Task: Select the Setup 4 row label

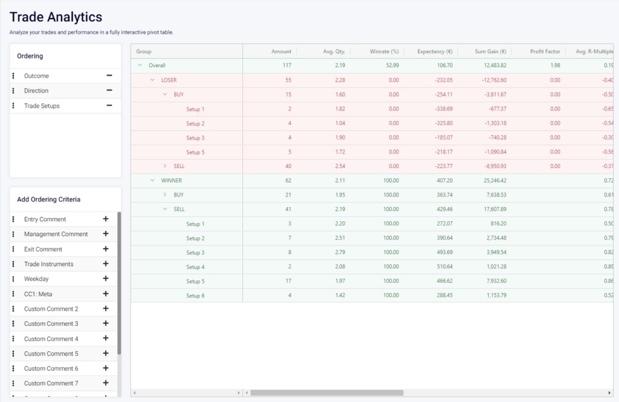Action: (195, 267)
